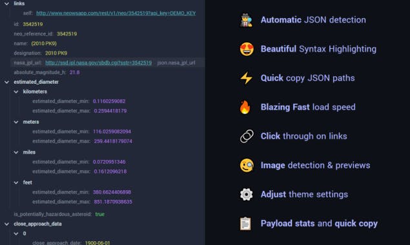Viewport: 410px width, 245px height.
Task: Click the Click through on links text
Action: [304, 136]
